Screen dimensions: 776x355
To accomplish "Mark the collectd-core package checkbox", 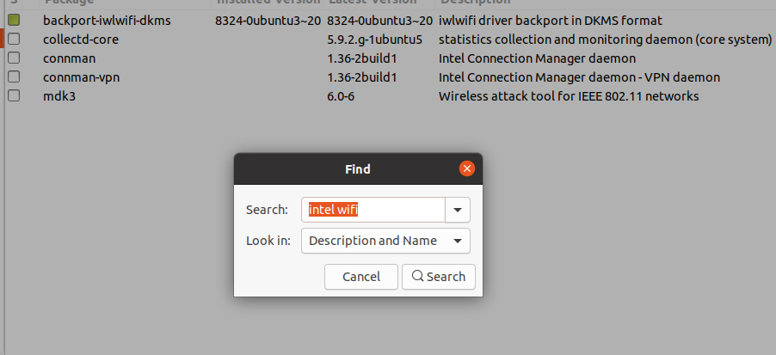I will pos(14,39).
